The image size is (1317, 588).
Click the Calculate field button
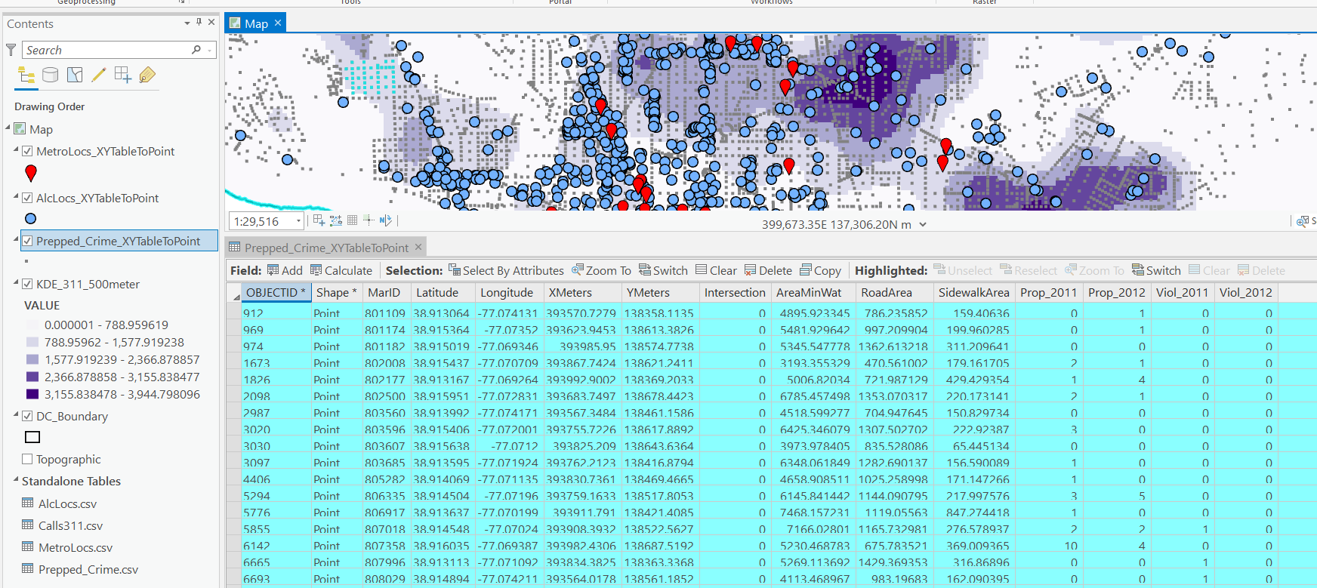341,270
